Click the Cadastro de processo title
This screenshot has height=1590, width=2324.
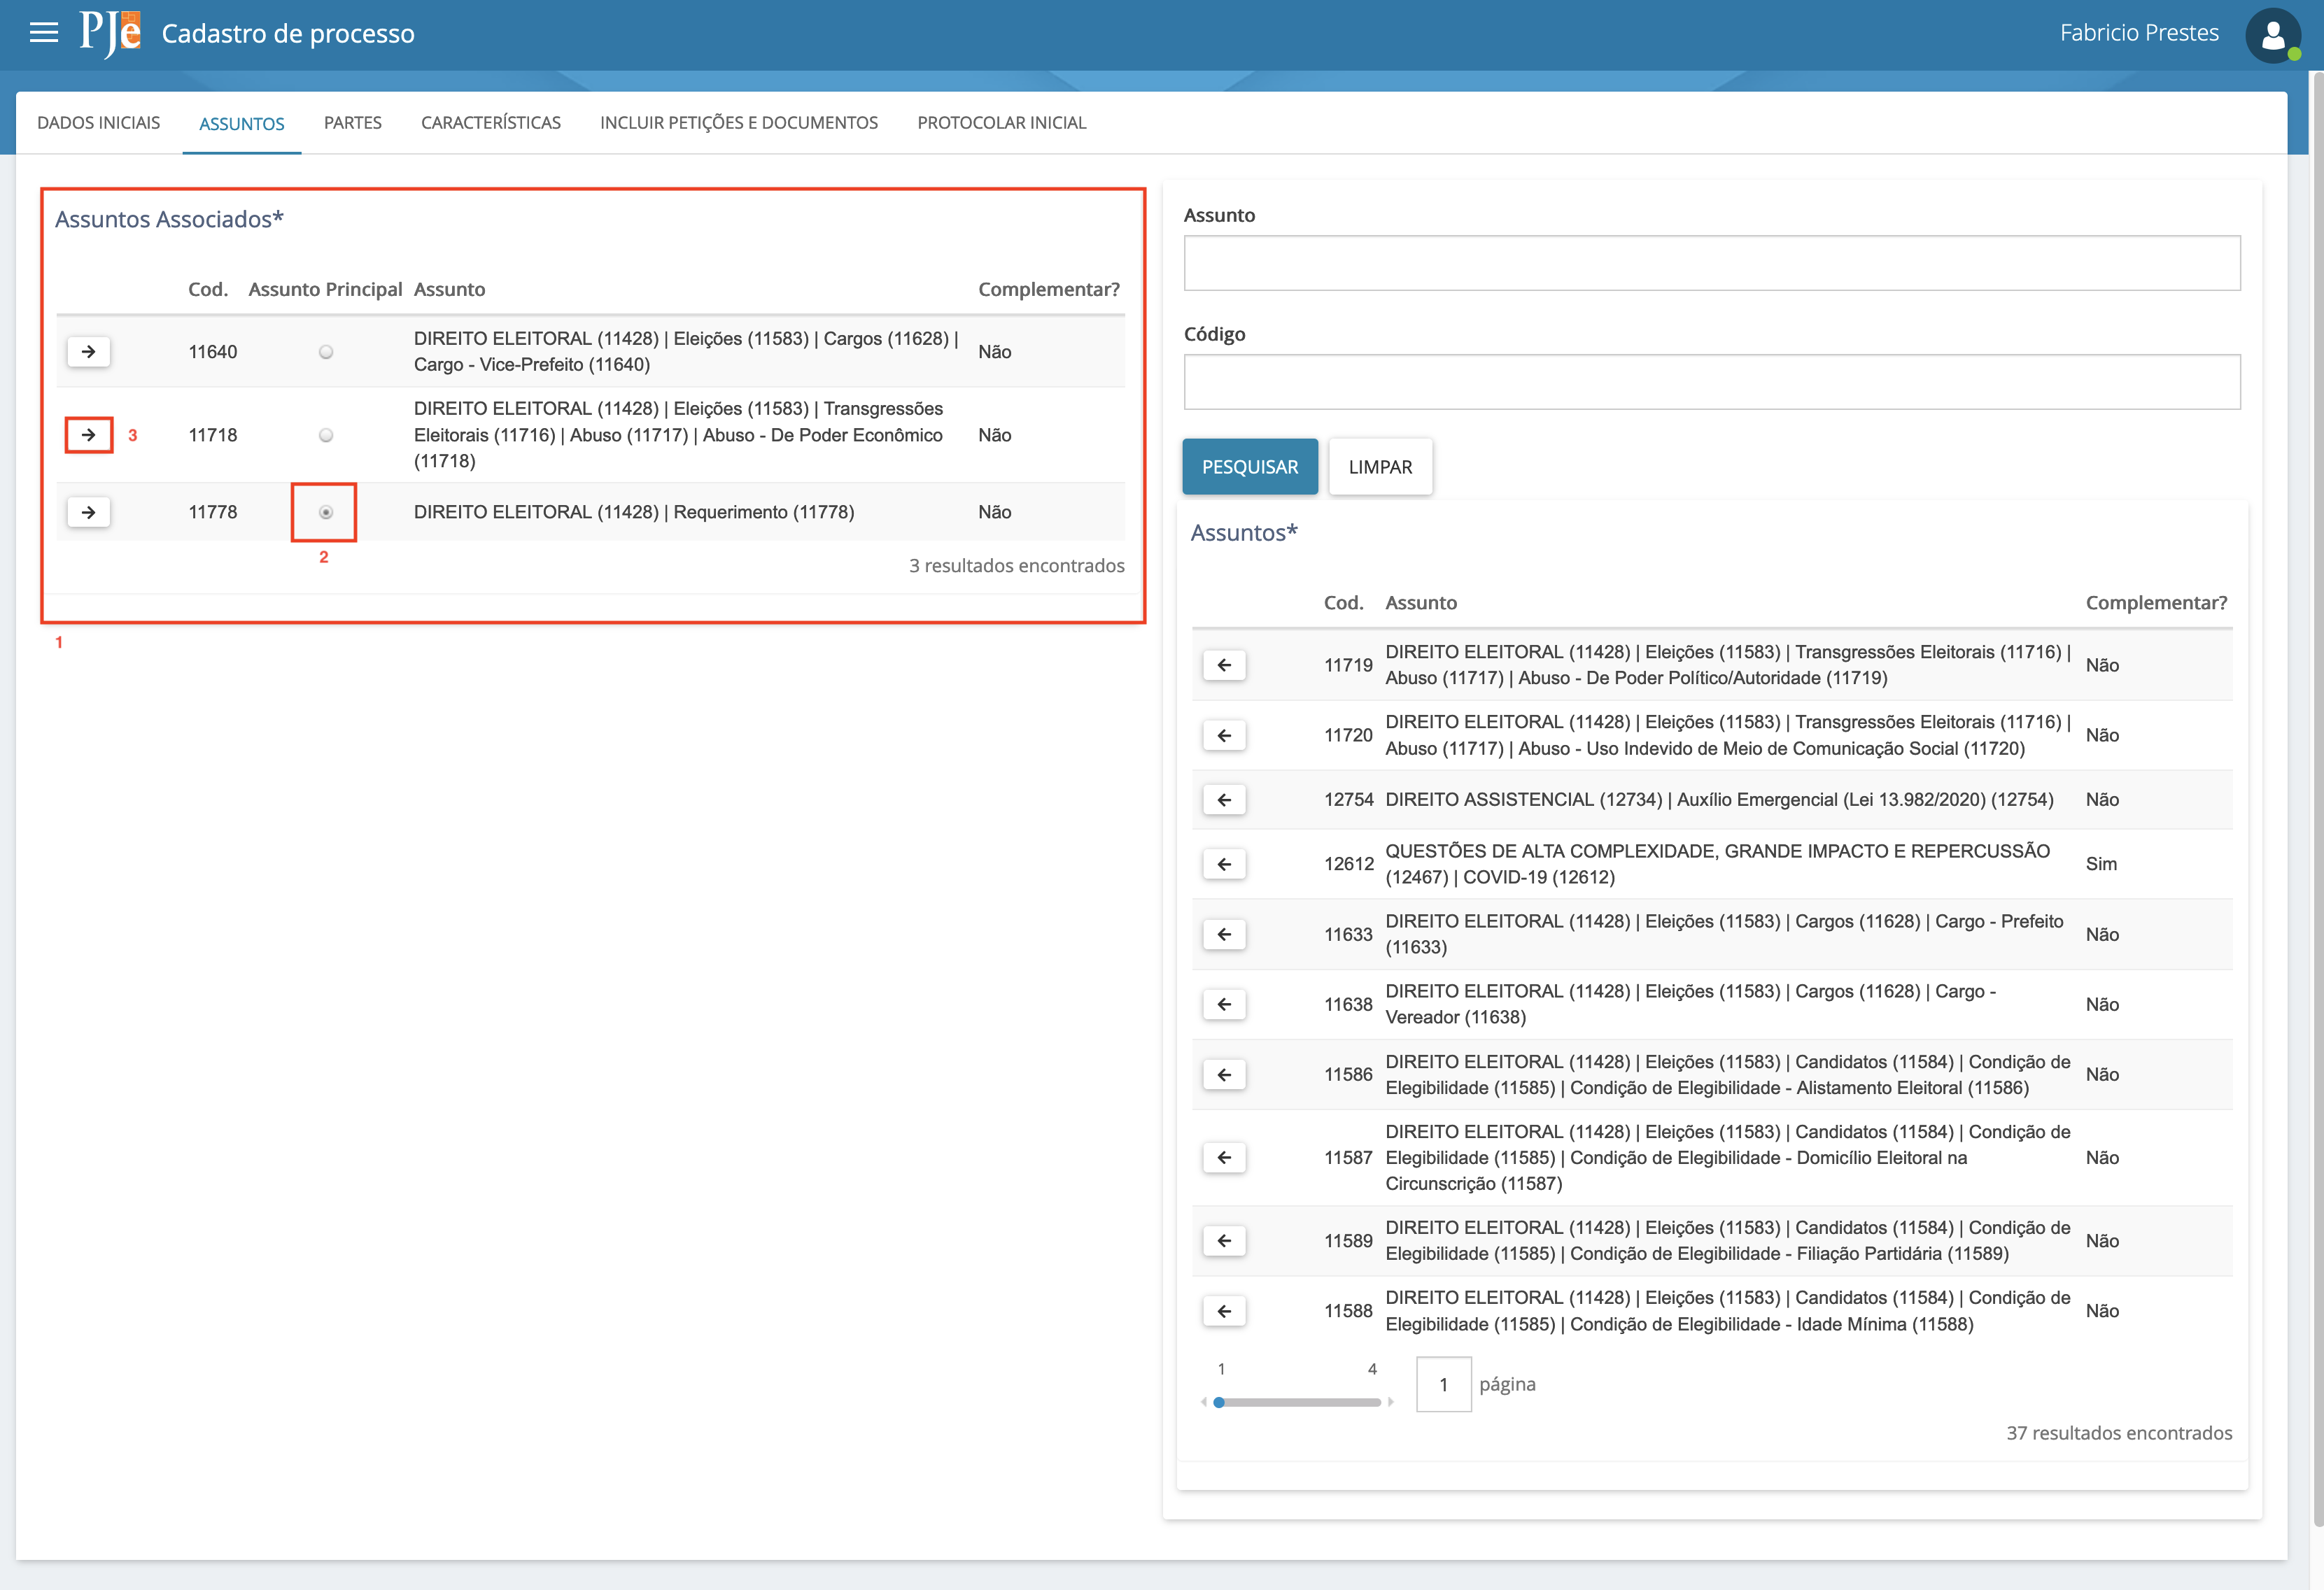click(288, 34)
